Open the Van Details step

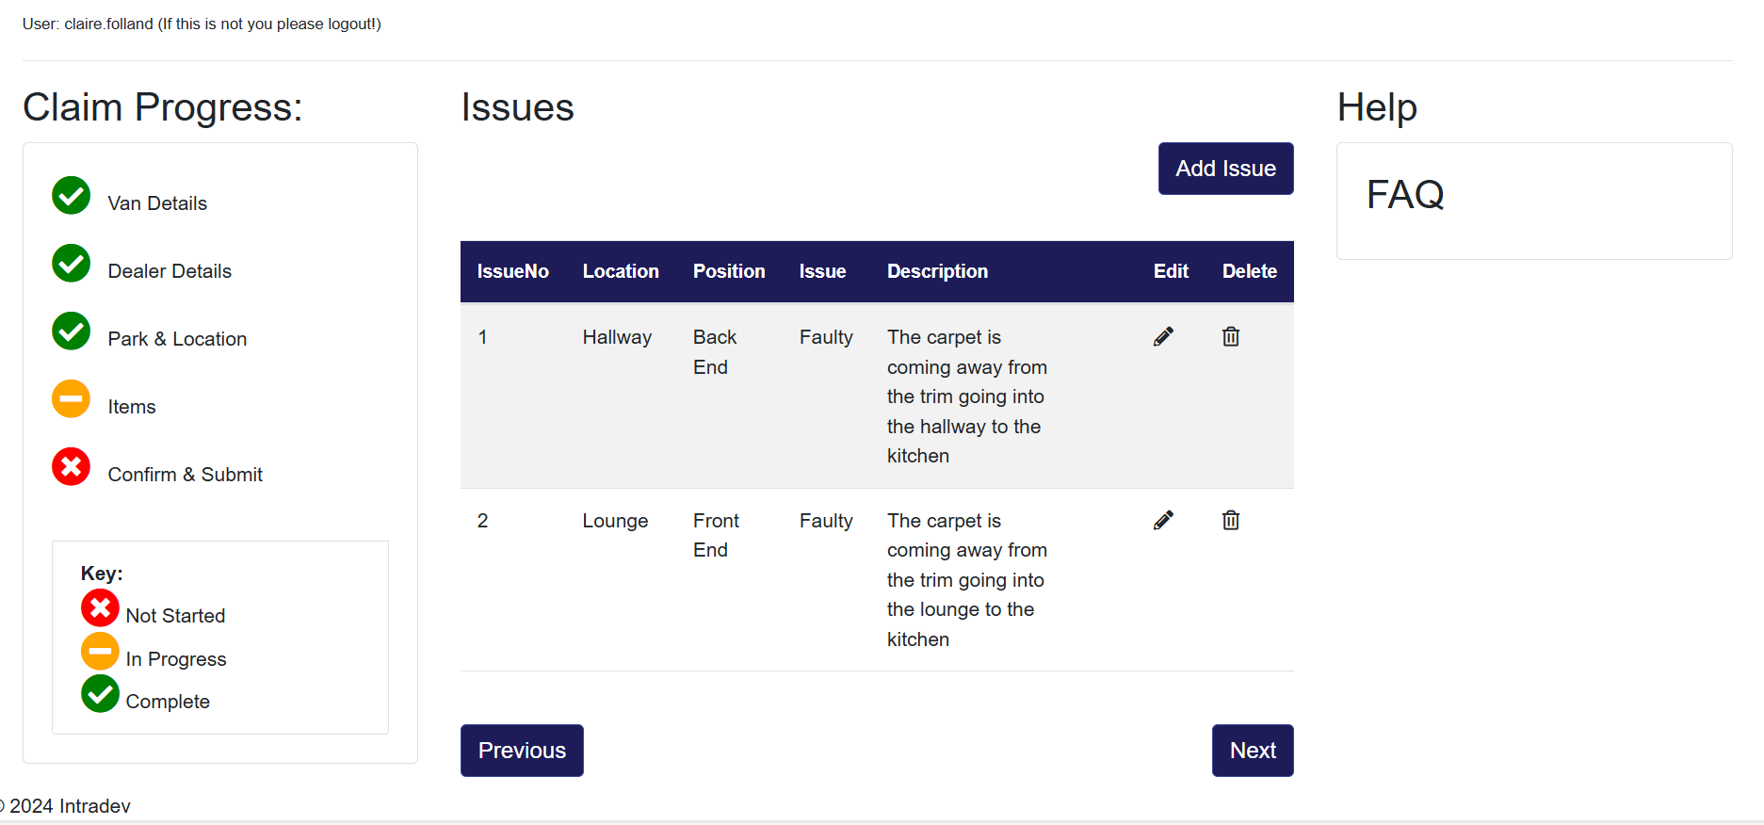tap(157, 203)
